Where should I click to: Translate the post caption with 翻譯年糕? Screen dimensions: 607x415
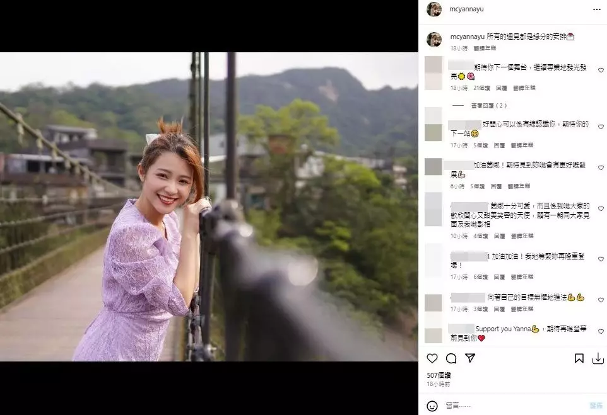(485, 48)
